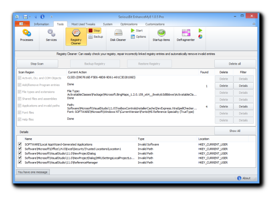Click the Type column header
This screenshot has height=197, width=273.
pos(167,139)
